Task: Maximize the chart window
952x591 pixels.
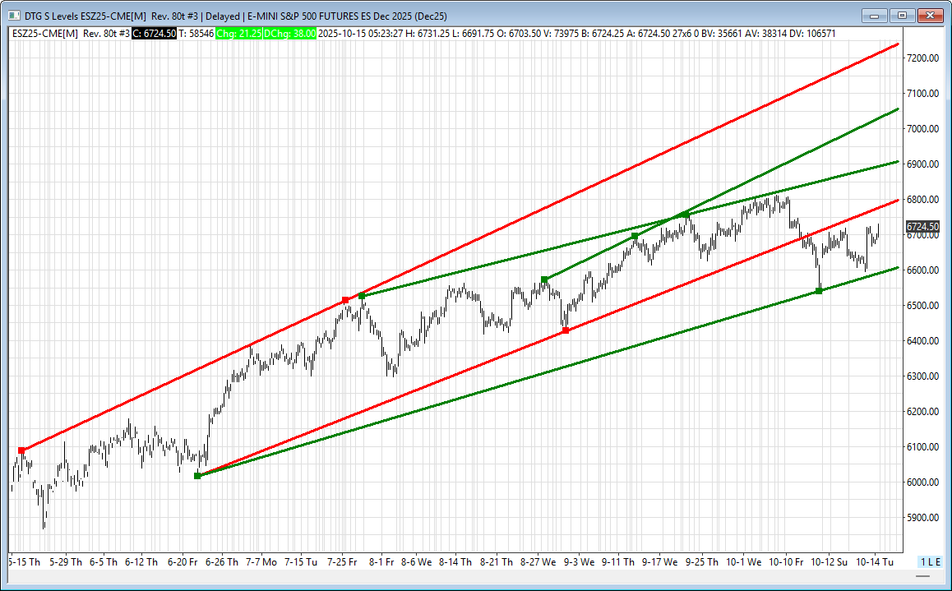Action: pos(903,15)
